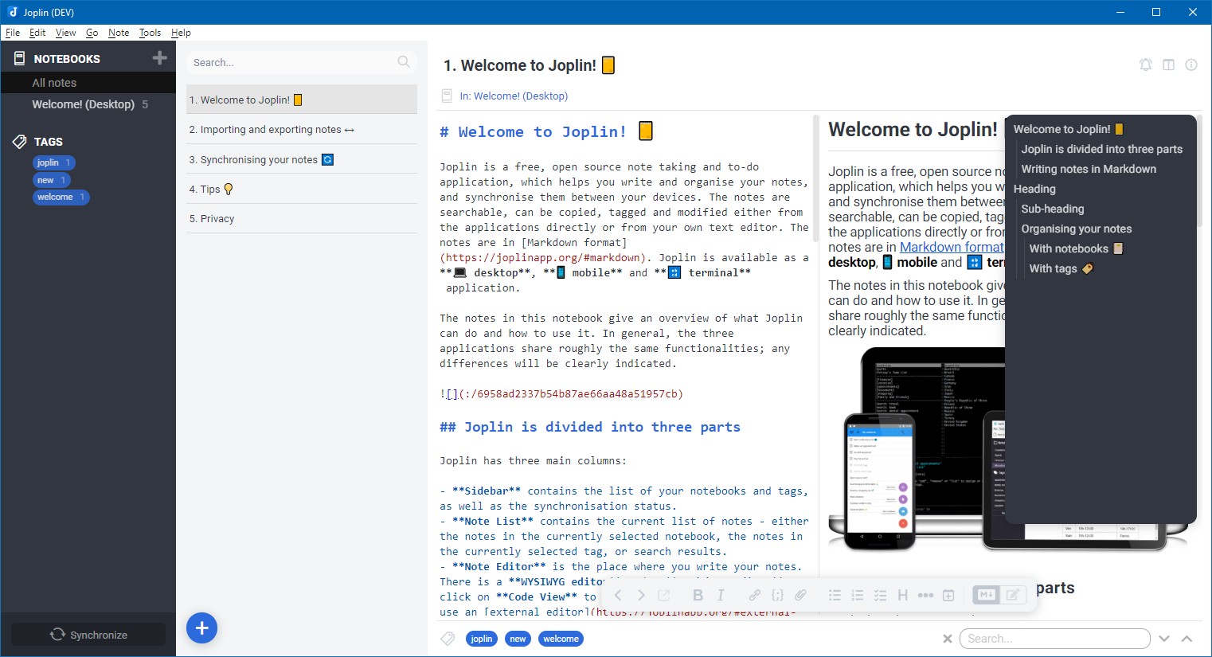Image resolution: width=1212 pixels, height=657 pixels.
Task: Go back with the left arrow
Action: point(618,595)
